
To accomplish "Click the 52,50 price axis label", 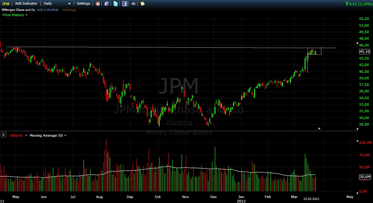I will (x=364, y=19).
